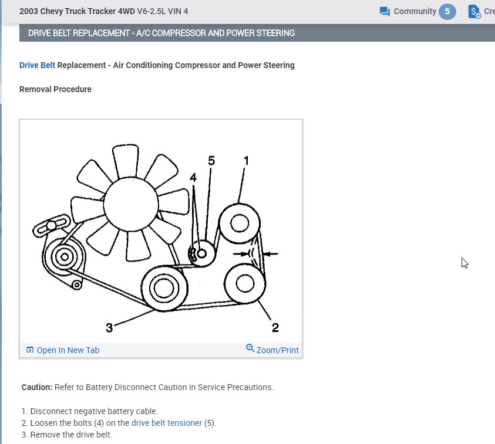This screenshot has width=495, height=444.
Task: Click the engine spec text 'V6-2.5L VIN 4'
Action: point(162,11)
